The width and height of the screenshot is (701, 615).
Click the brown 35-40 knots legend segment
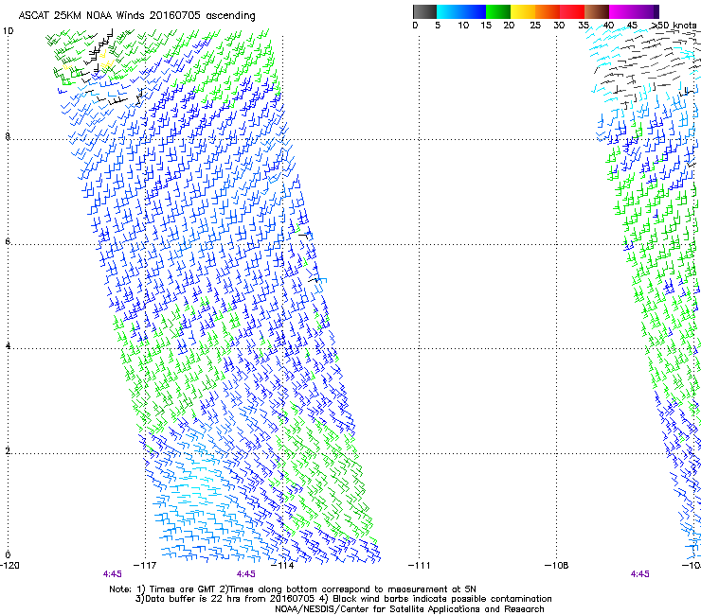tap(597, 11)
